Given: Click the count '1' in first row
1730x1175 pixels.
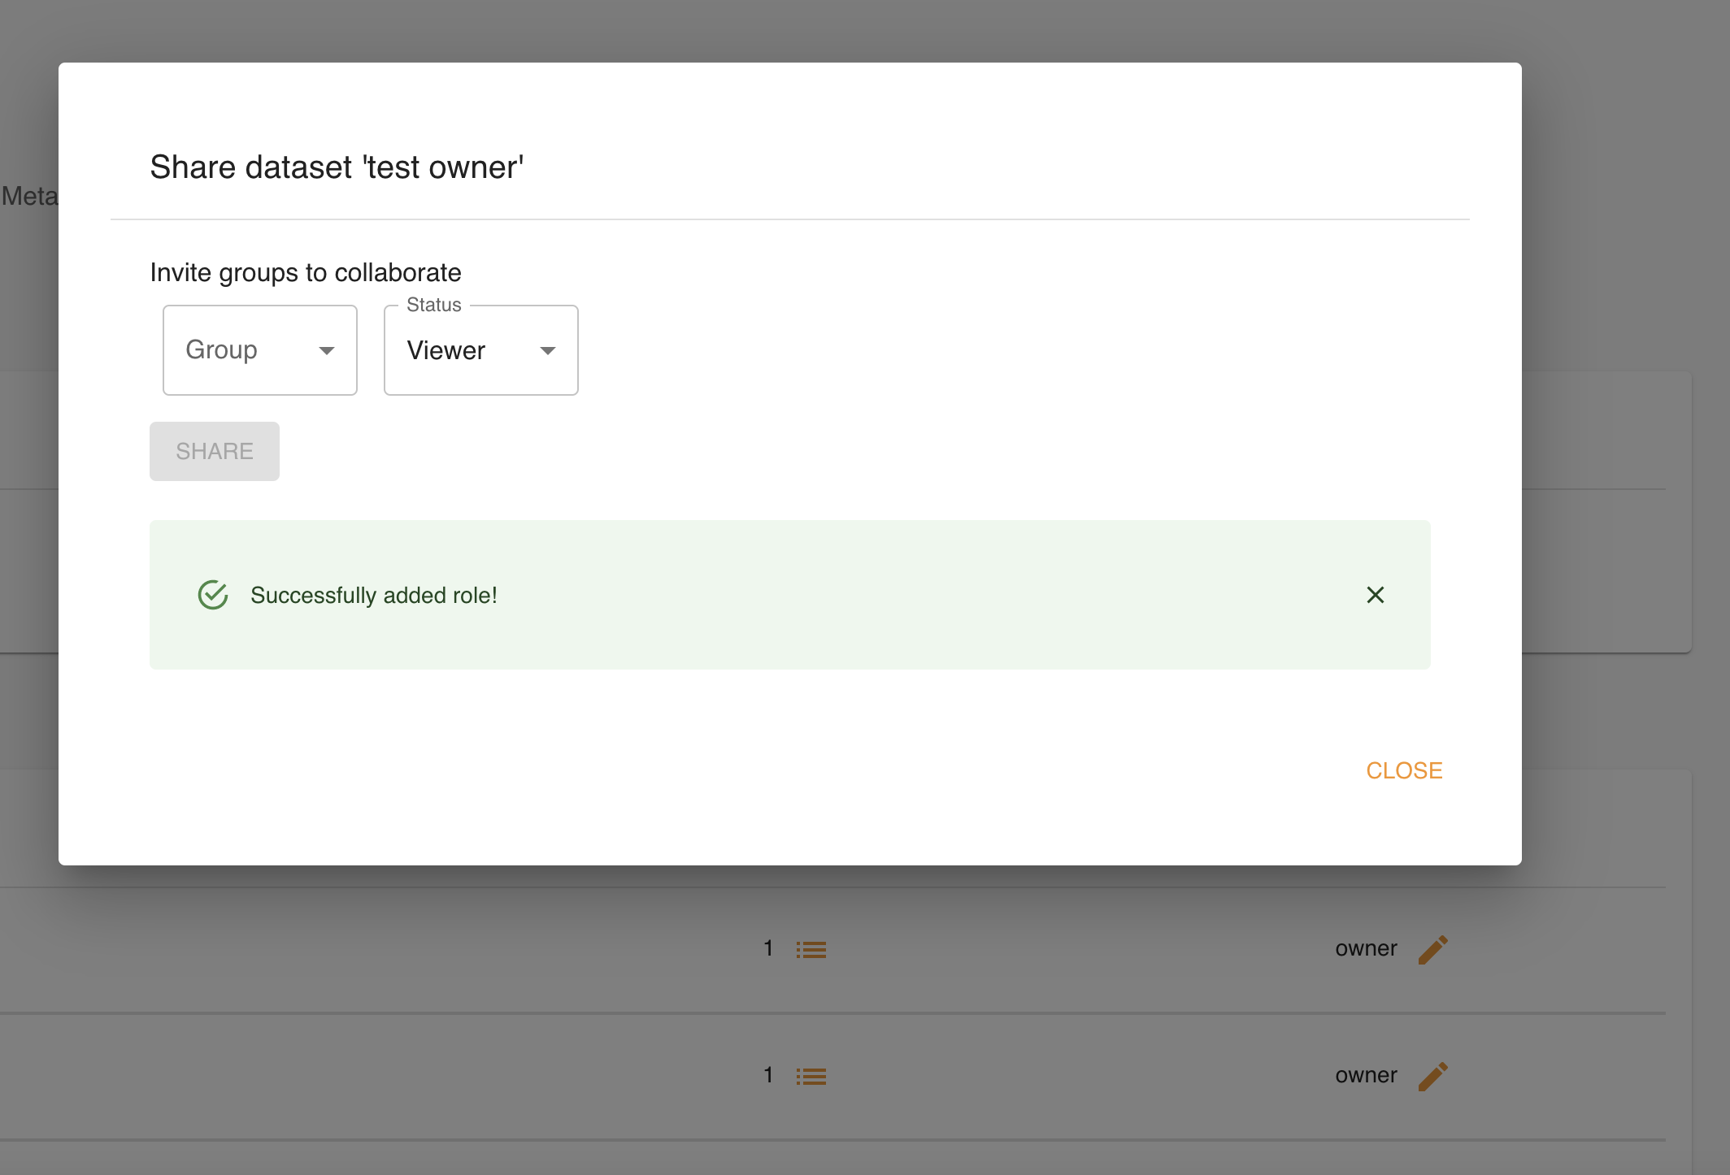Looking at the screenshot, I should point(768,948).
